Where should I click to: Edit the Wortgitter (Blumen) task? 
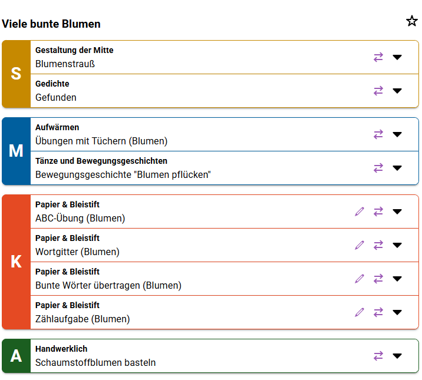tap(360, 245)
